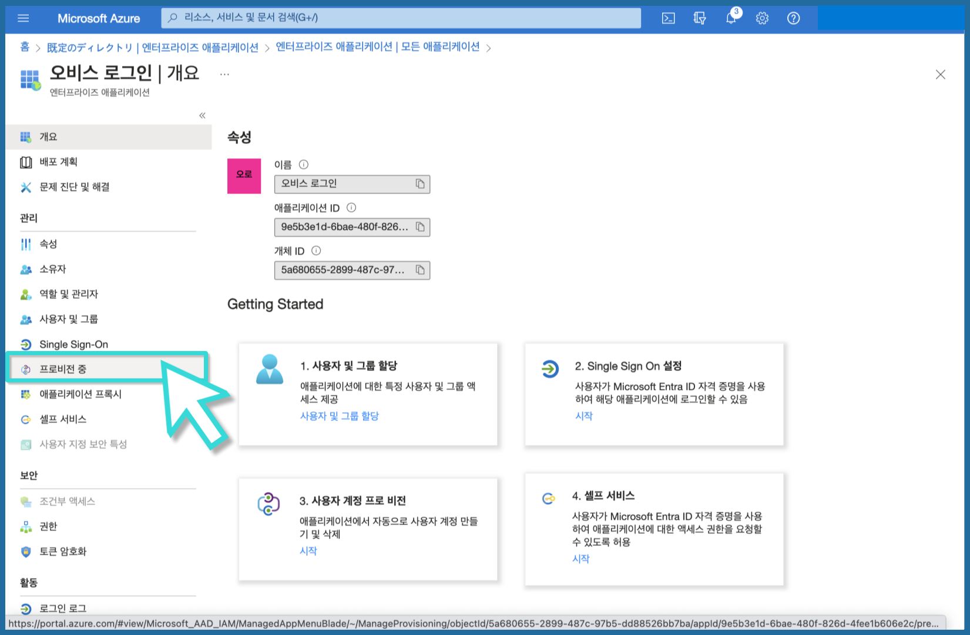The width and height of the screenshot is (970, 635).
Task: Click the 애플리케이션 ID field
Action: point(352,227)
